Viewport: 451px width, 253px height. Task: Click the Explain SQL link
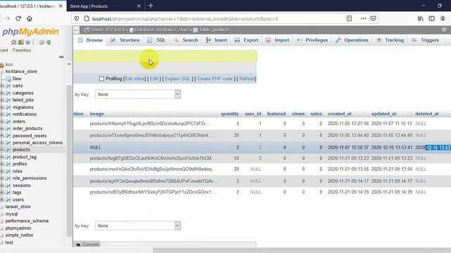[178, 79]
